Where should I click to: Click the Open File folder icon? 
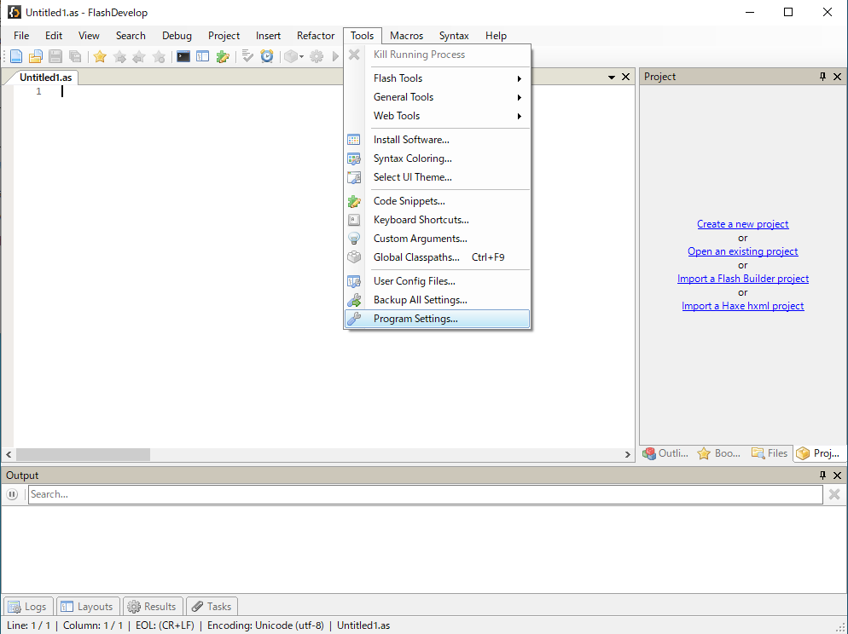pos(36,56)
